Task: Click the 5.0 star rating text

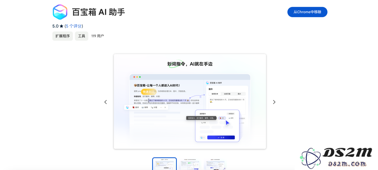Action: coord(58,26)
